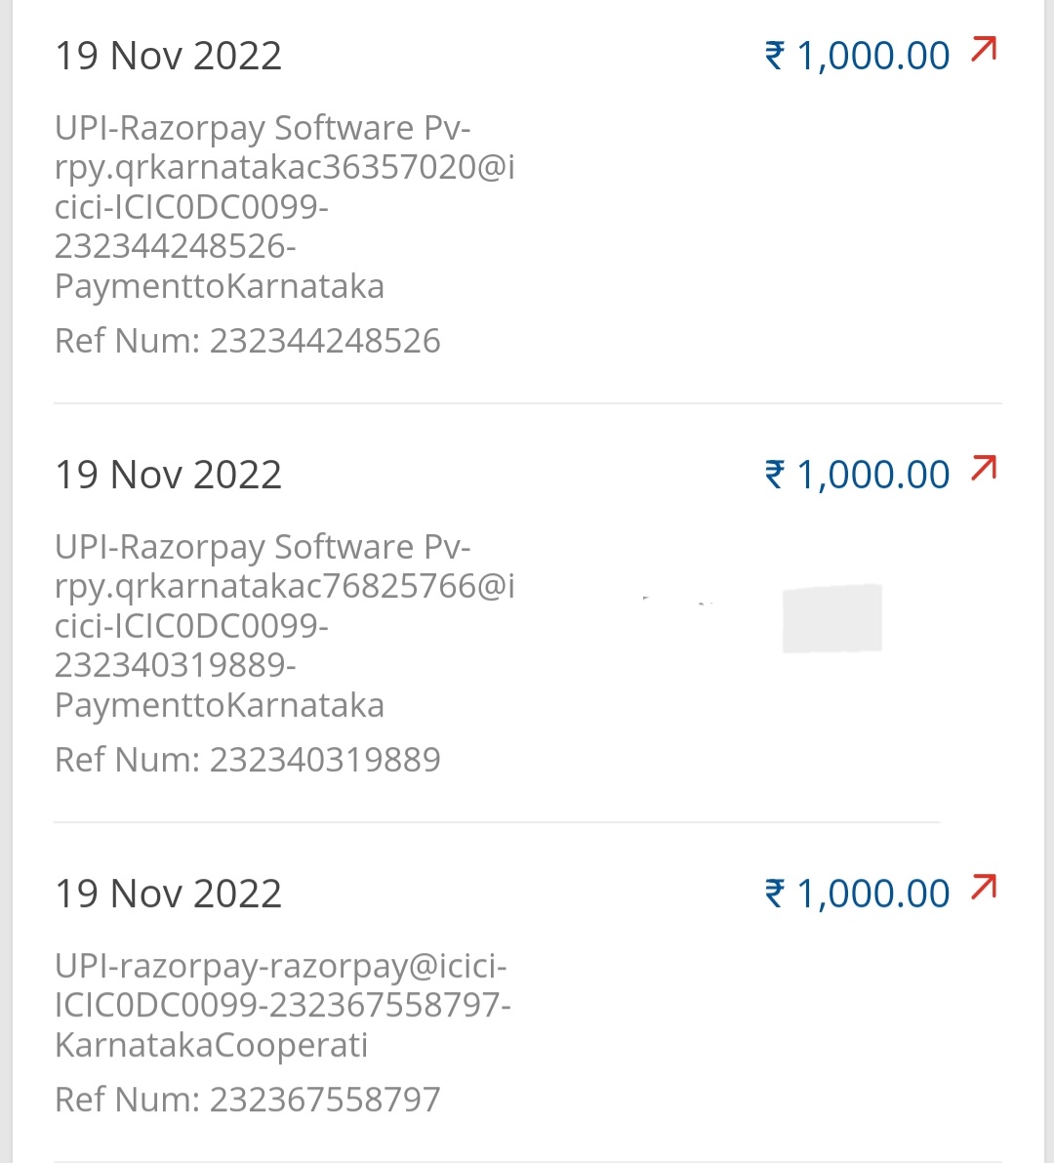The height and width of the screenshot is (1163, 1054).
Task: Tap the KarnatakaCooperati text in the last transaction
Action: pyautogui.click(x=212, y=1045)
